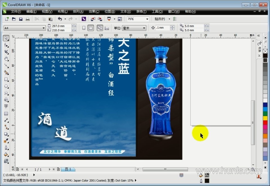Click the Save icon in the toolbar
This screenshot has height=186, width=270.
click(x=21, y=19)
